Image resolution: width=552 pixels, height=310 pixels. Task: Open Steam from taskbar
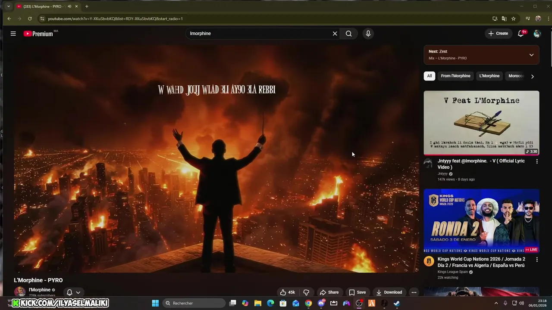[397, 303]
